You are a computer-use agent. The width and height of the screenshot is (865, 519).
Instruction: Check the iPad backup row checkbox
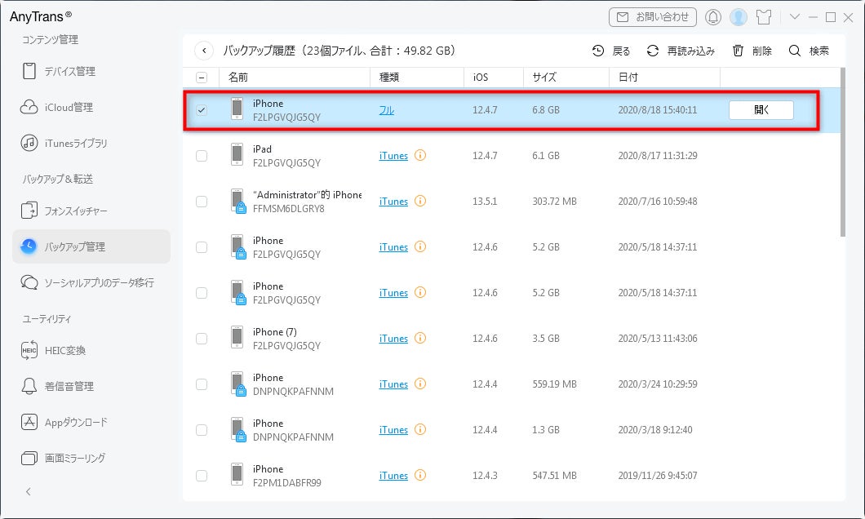(x=202, y=156)
